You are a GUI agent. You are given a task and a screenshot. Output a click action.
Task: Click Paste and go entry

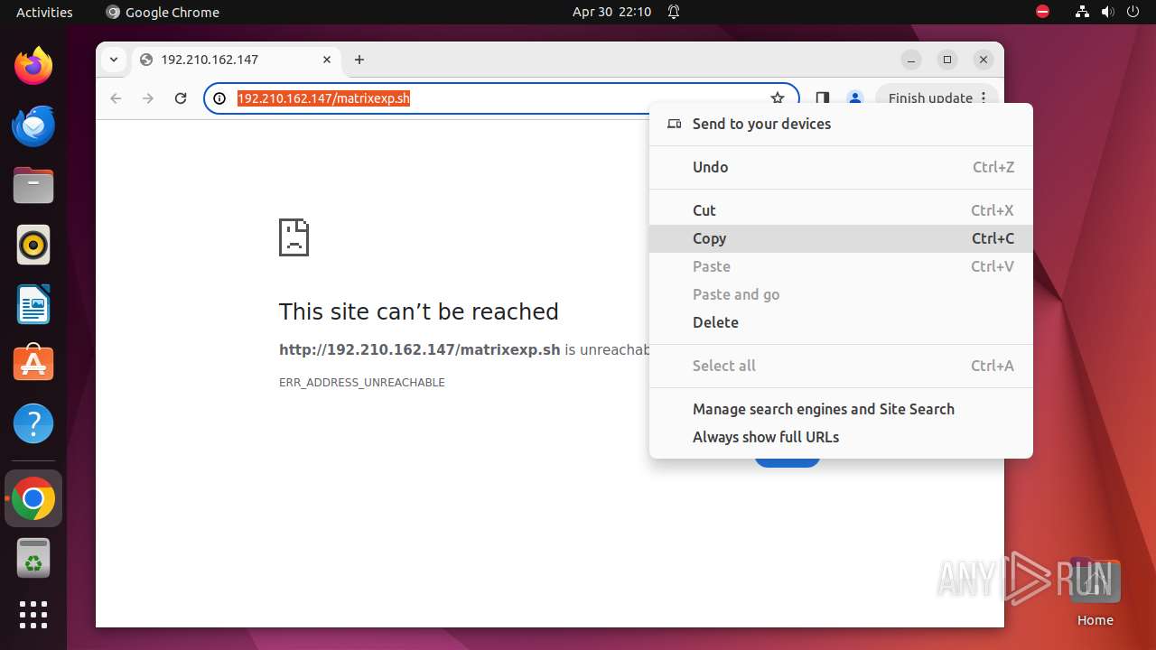841,294
